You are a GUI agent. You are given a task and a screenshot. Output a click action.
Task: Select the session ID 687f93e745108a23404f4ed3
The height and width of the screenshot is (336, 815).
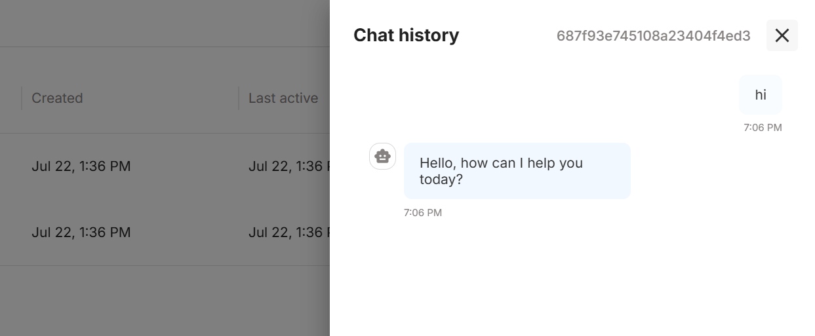click(653, 36)
